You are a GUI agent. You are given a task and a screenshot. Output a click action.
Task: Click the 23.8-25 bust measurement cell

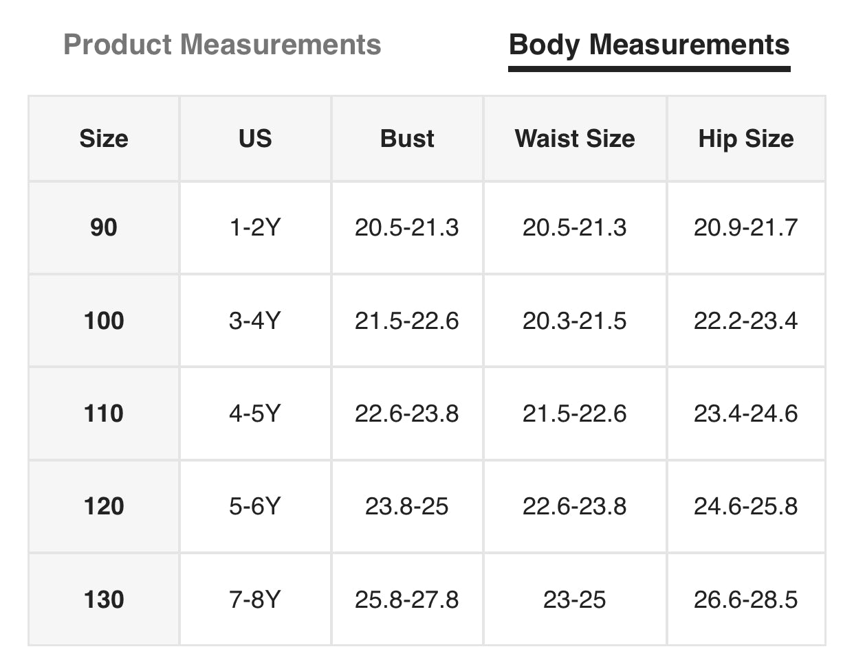pos(407,506)
